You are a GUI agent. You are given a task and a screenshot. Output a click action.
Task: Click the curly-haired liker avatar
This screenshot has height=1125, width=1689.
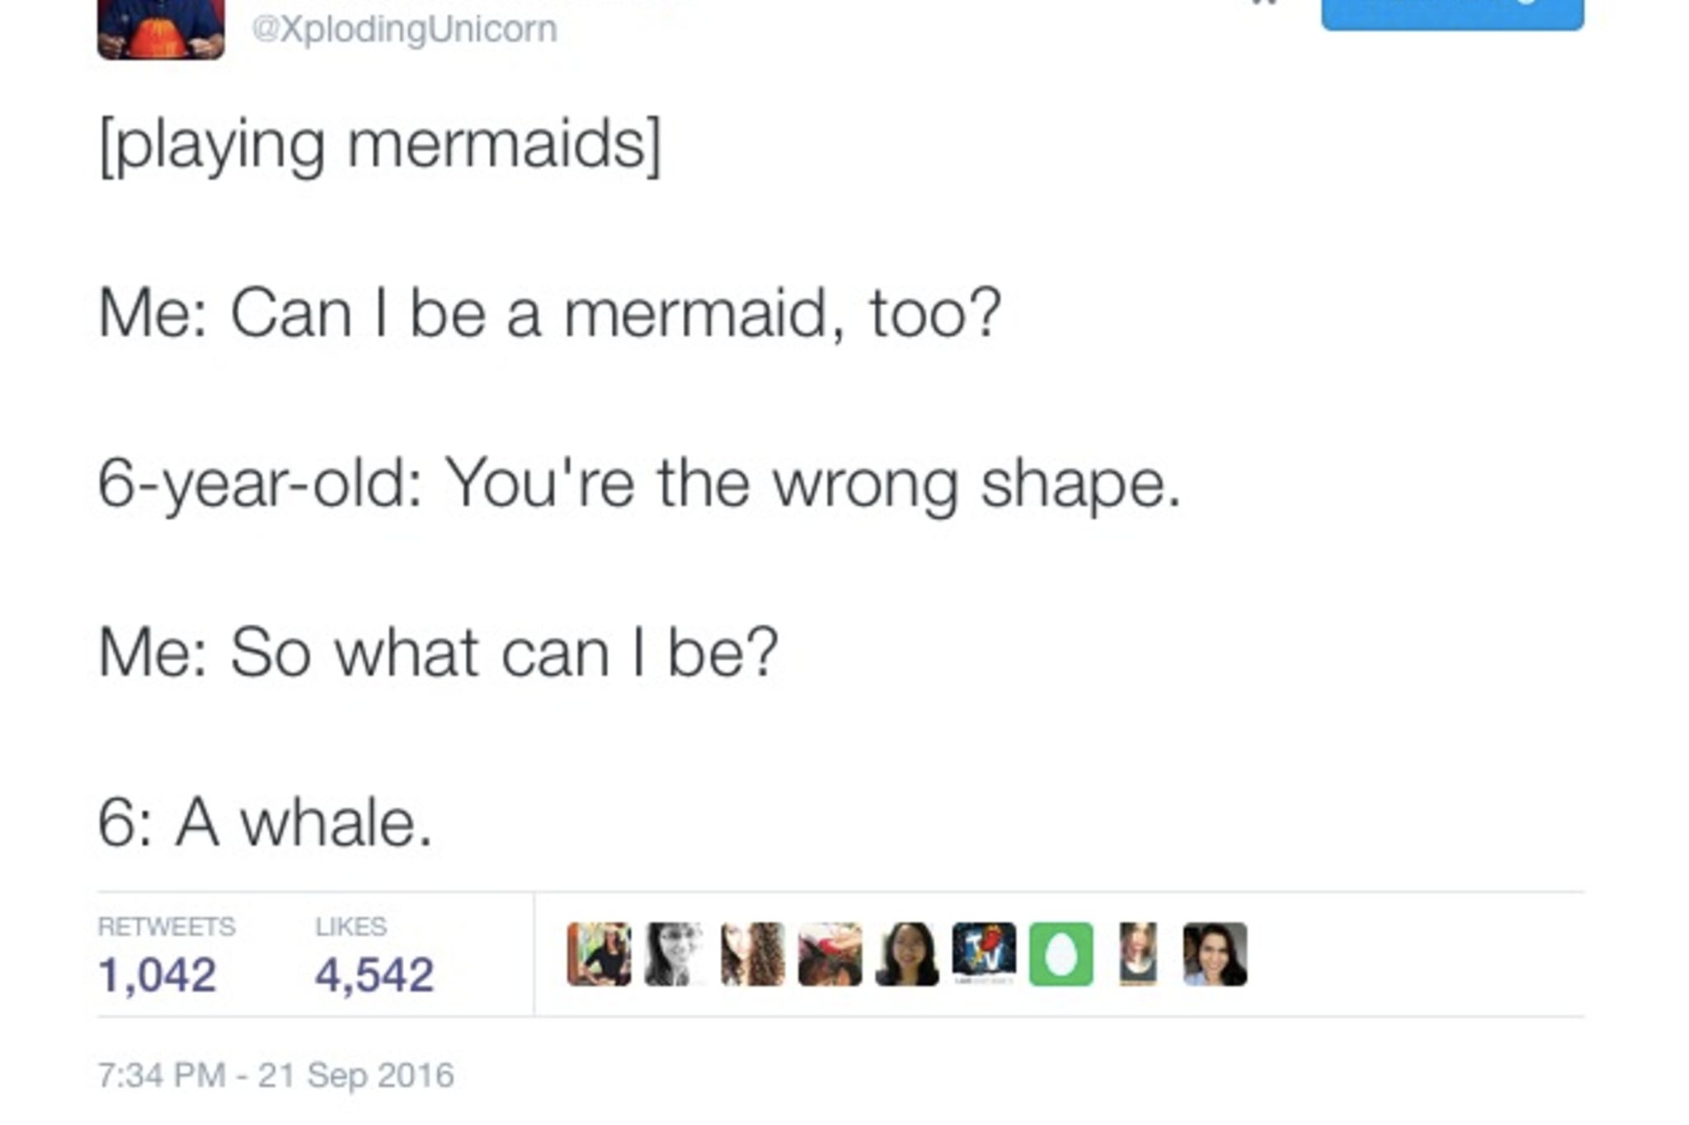752,954
